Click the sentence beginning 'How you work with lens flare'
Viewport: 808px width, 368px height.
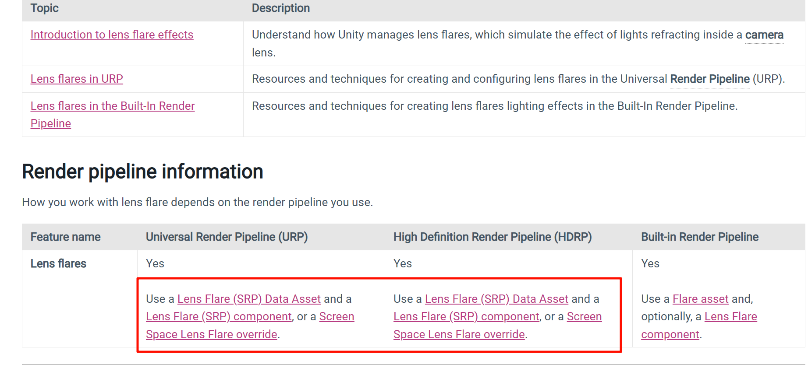tap(197, 202)
